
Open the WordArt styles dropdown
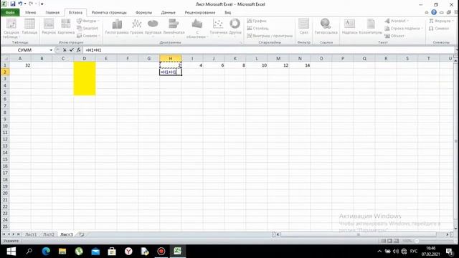point(397,21)
